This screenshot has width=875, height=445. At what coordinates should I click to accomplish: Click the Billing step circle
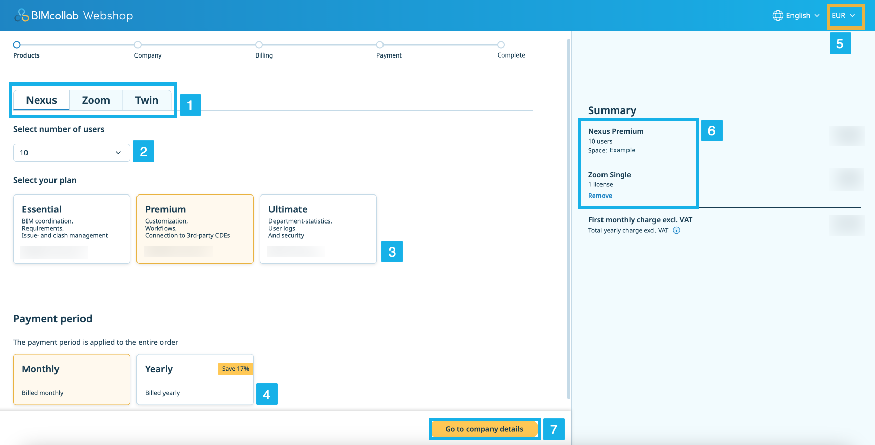point(259,45)
